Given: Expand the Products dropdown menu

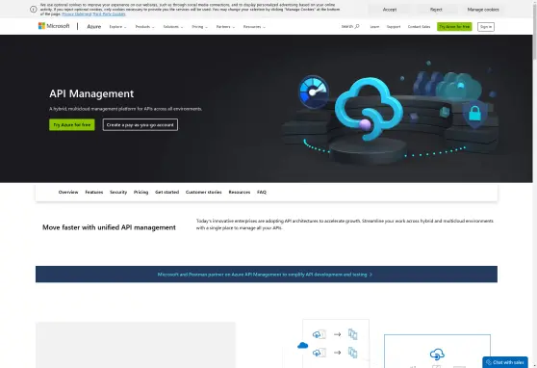Looking at the screenshot, I should (145, 27).
